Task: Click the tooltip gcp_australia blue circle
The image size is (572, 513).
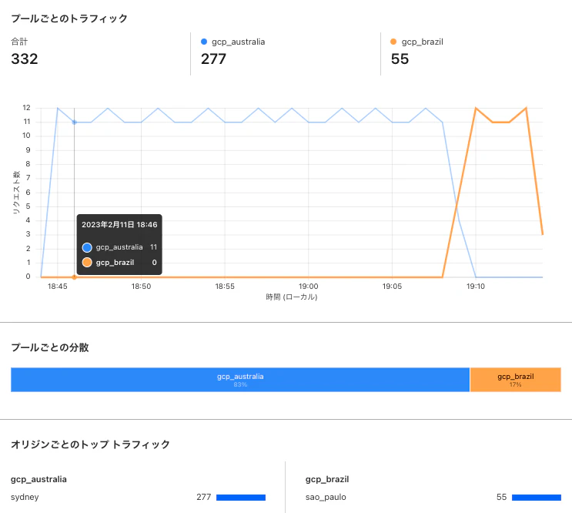Action: pyautogui.click(x=87, y=247)
